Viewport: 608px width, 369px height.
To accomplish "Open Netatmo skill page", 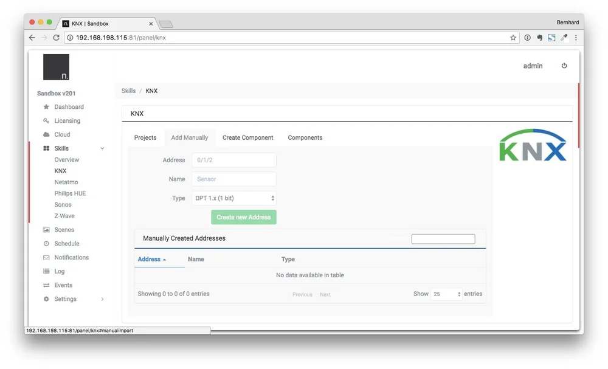I will (x=66, y=182).
